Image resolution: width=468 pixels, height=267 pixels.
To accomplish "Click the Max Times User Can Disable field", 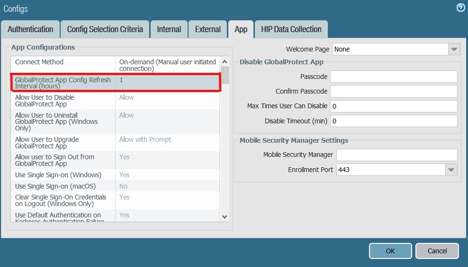I will point(394,106).
